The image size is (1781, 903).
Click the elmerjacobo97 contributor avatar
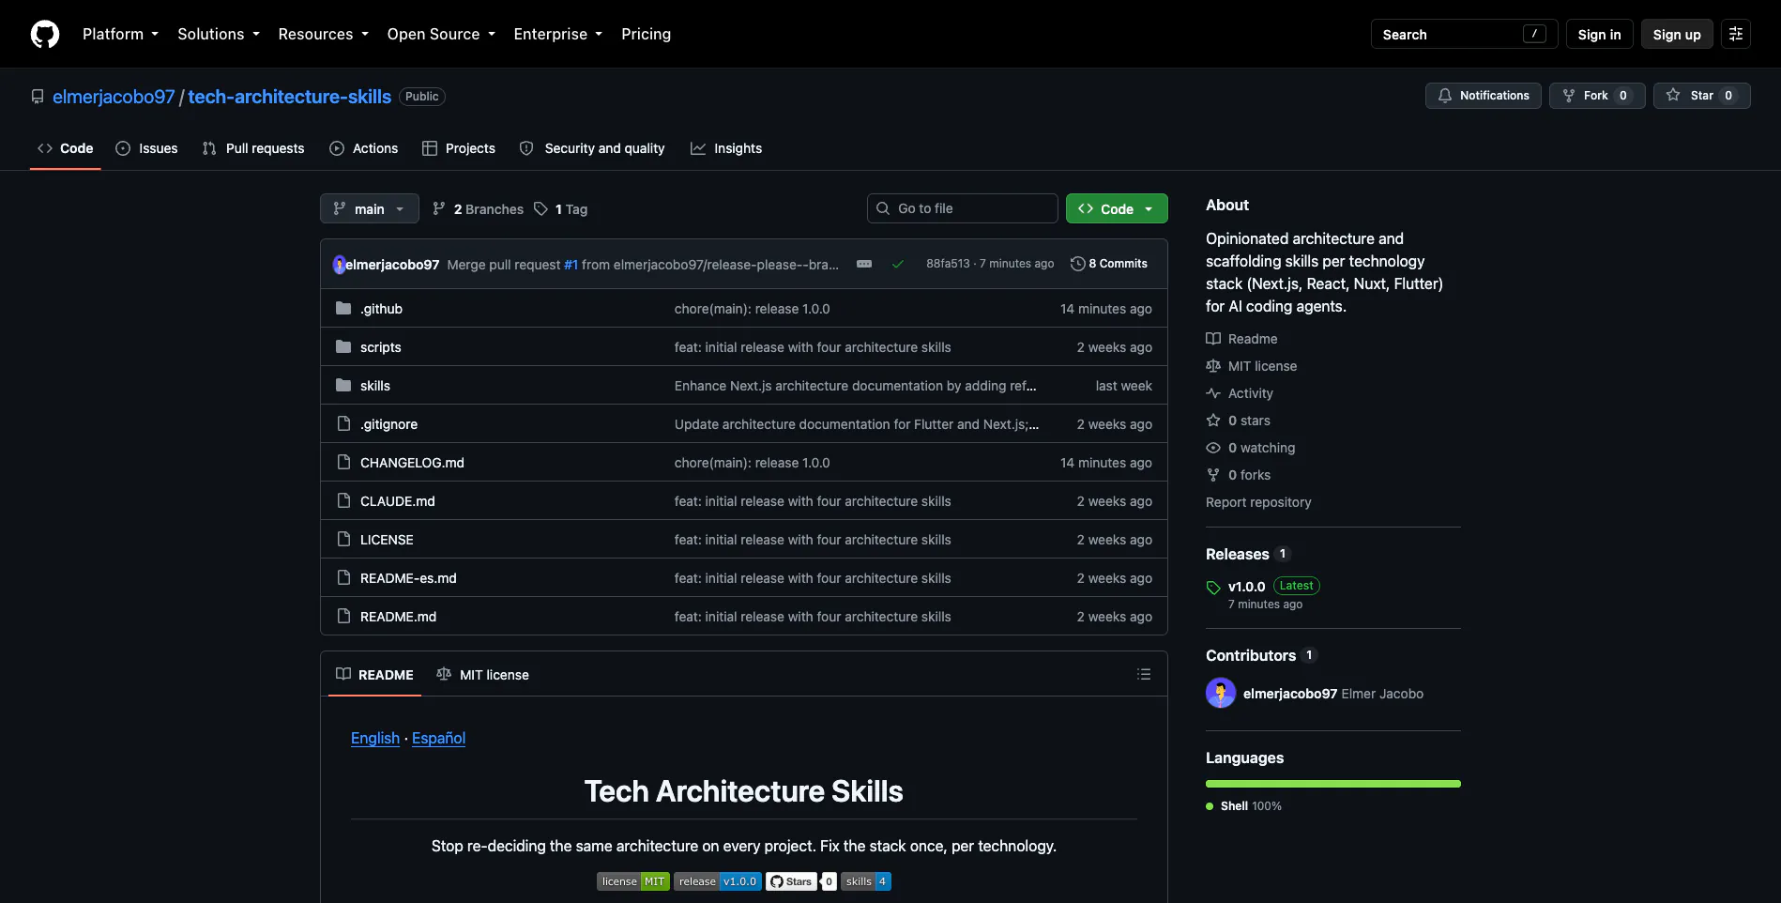pos(1221,693)
